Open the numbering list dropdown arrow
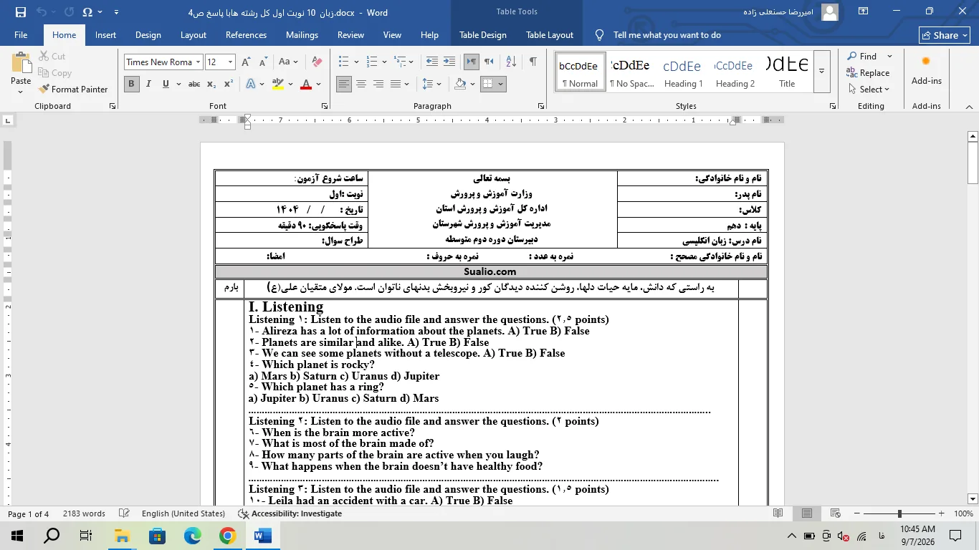 click(384, 62)
